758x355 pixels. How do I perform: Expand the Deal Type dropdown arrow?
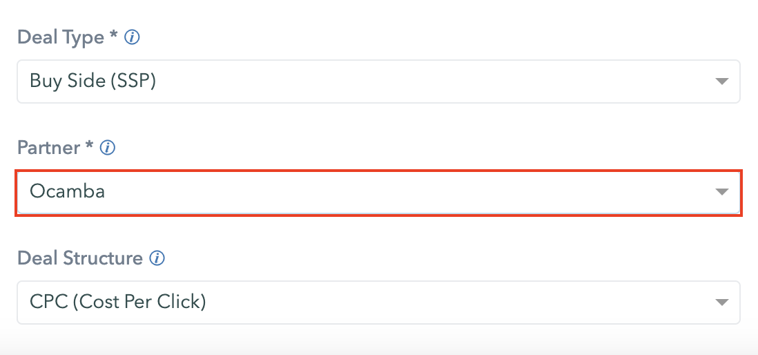721,81
